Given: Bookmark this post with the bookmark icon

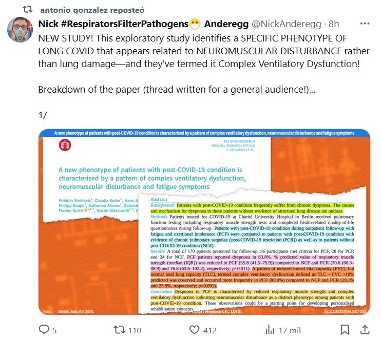Looking at the screenshot, I should coord(345,330).
